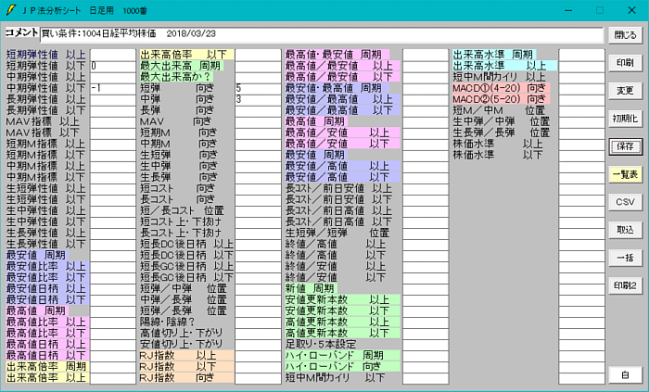Select the 最安値比率 以上 input field
649x392 pixels.
coord(113,267)
